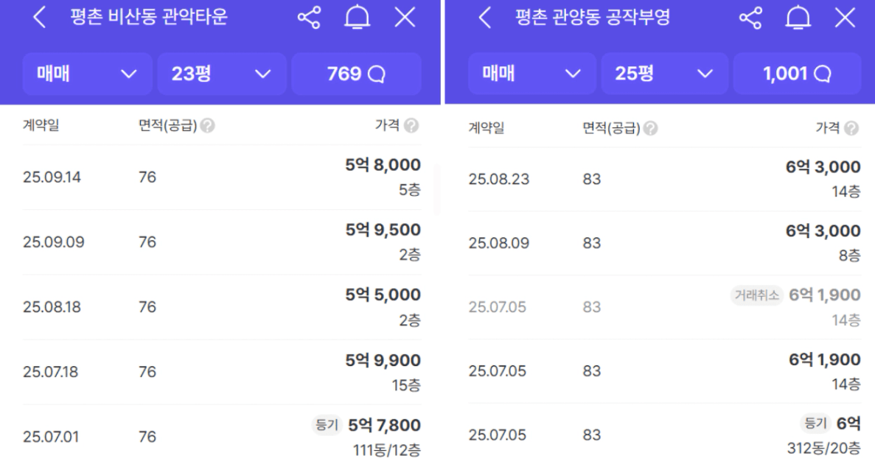Show 면적(공급) help tooltip in left panel
Image resolution: width=875 pixels, height=464 pixels.
[x=208, y=126]
